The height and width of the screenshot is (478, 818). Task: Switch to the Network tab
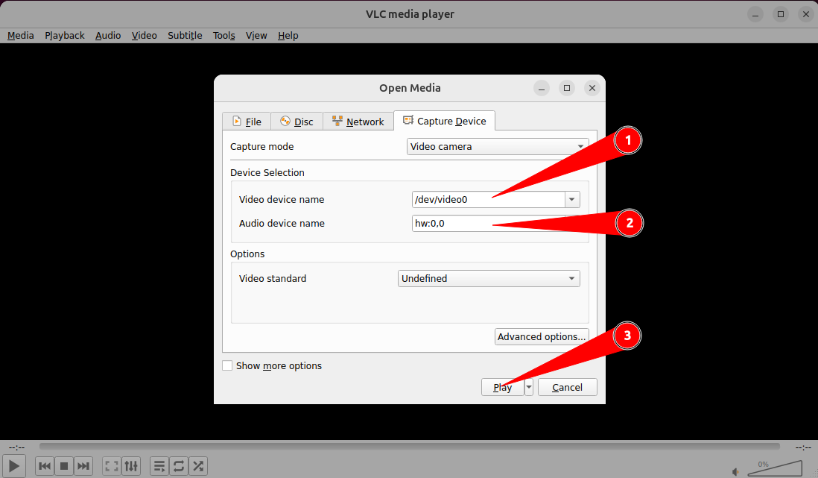[358, 122]
